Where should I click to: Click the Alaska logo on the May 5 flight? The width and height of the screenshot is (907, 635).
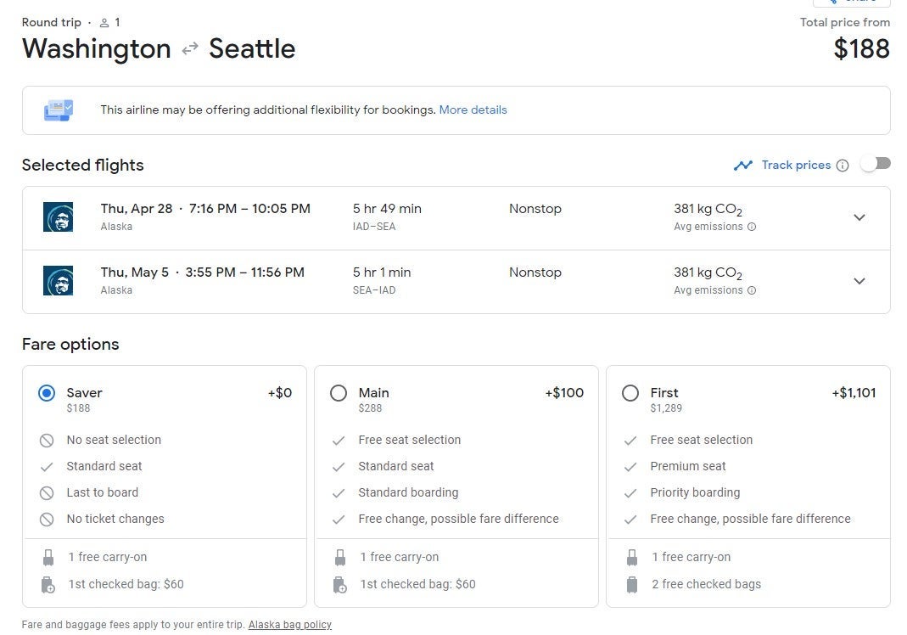click(x=58, y=281)
